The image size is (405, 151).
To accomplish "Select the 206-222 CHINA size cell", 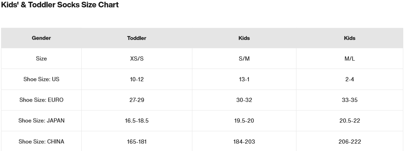I will pyautogui.click(x=349, y=142).
